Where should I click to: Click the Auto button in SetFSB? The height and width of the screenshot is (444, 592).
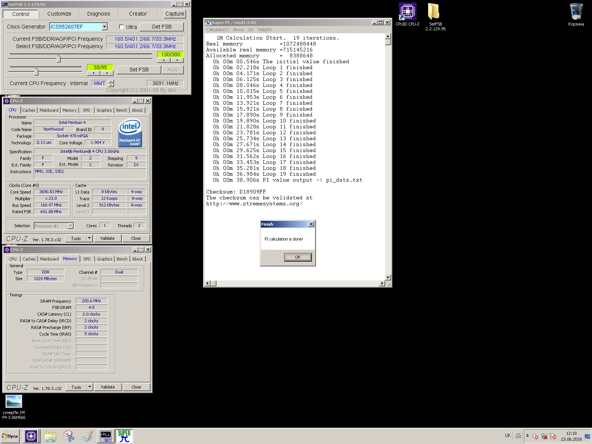[x=173, y=70]
